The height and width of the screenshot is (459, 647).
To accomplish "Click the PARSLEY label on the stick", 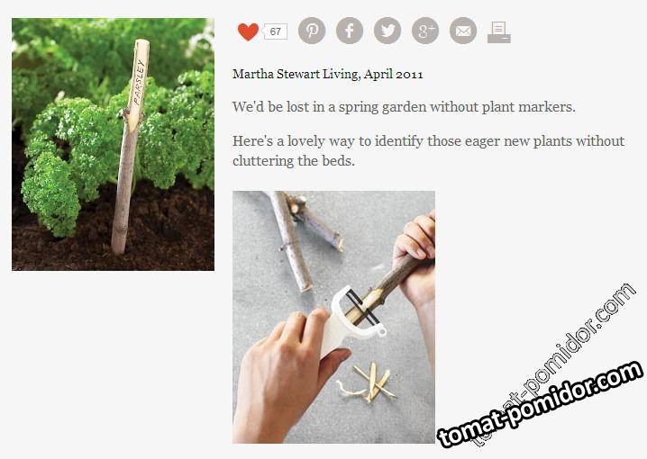I will 138,82.
